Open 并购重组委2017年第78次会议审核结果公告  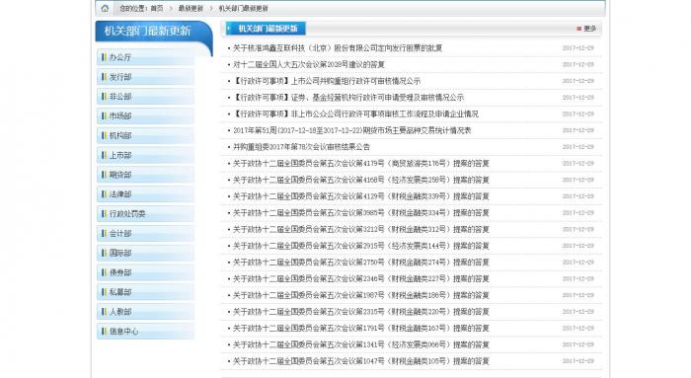pos(301,147)
